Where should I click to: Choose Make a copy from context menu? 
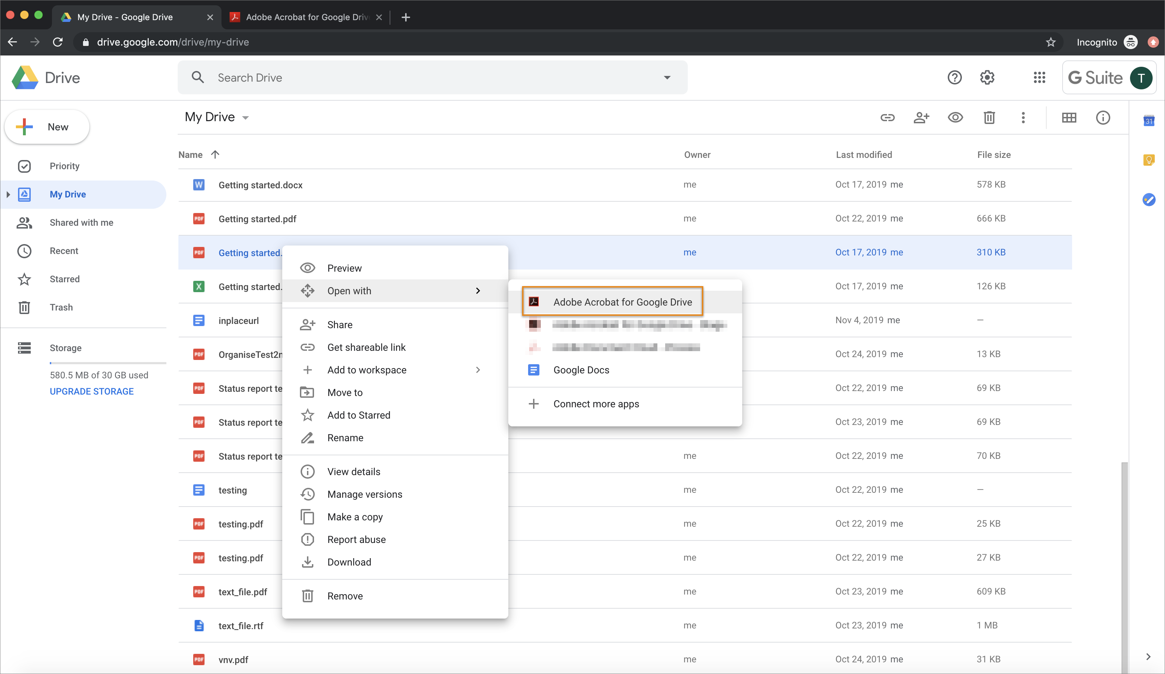pos(355,517)
